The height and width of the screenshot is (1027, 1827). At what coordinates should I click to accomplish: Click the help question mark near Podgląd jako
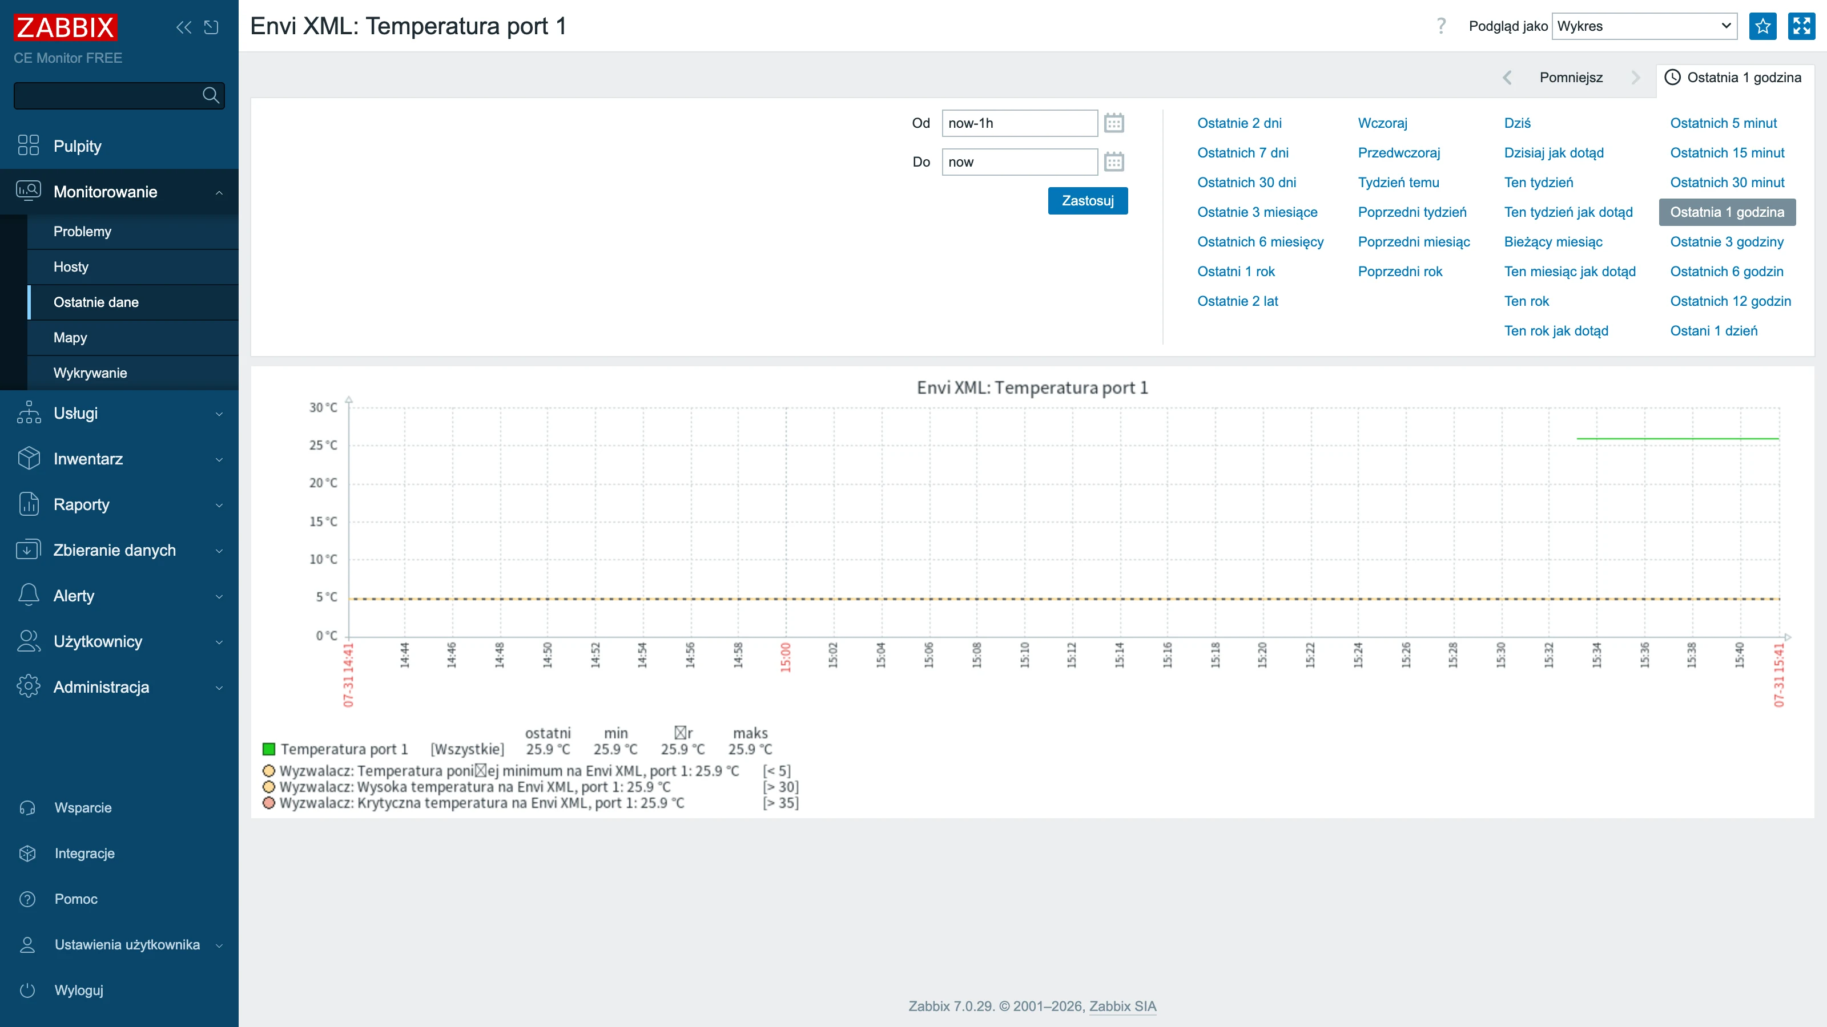pos(1441,26)
